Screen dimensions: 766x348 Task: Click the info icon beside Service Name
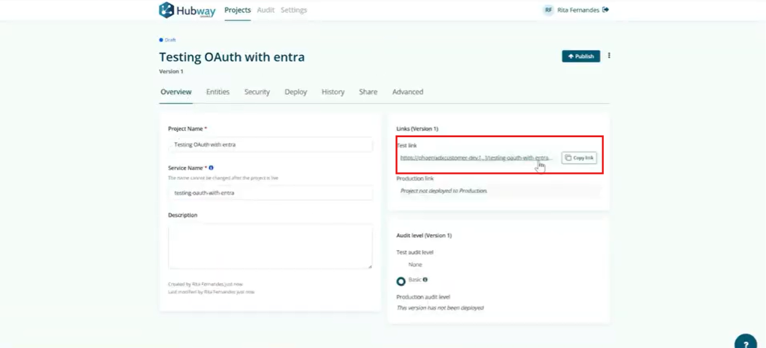coord(211,167)
